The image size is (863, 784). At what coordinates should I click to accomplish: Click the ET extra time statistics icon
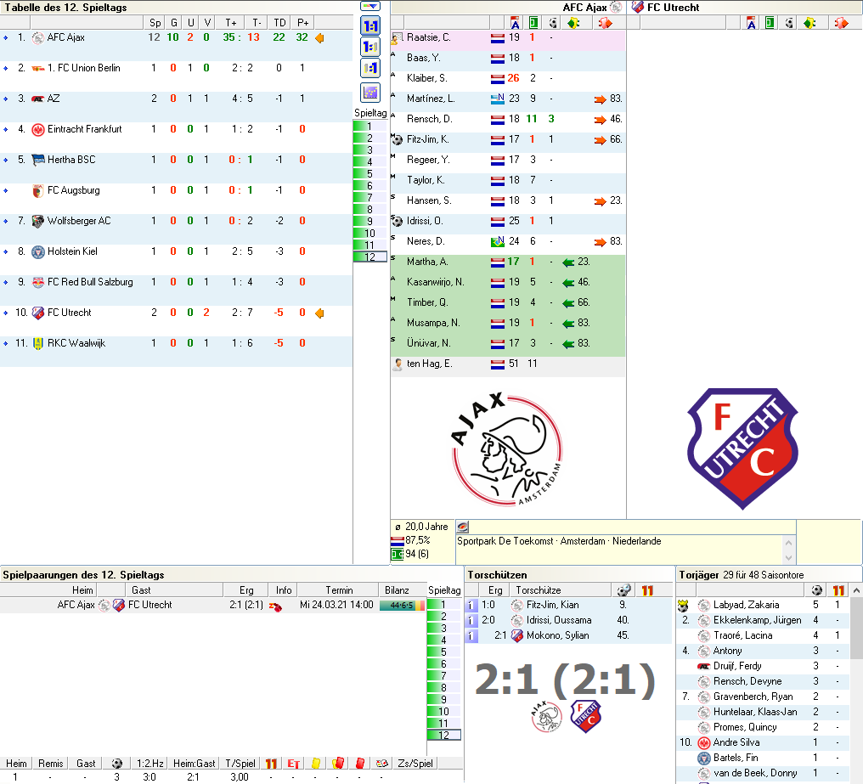(x=293, y=764)
